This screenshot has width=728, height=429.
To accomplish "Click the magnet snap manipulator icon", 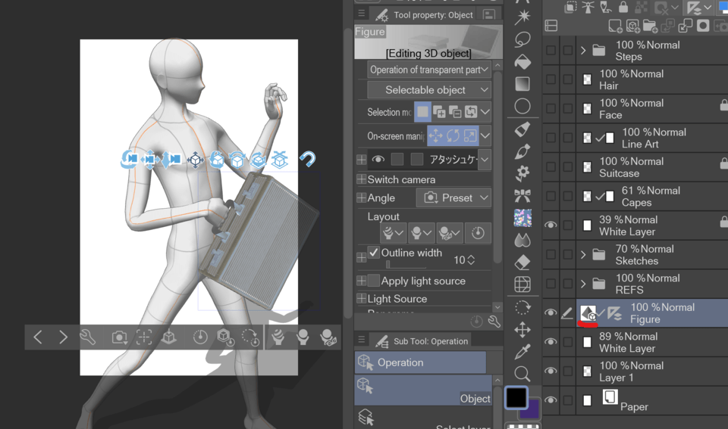I will point(307,159).
